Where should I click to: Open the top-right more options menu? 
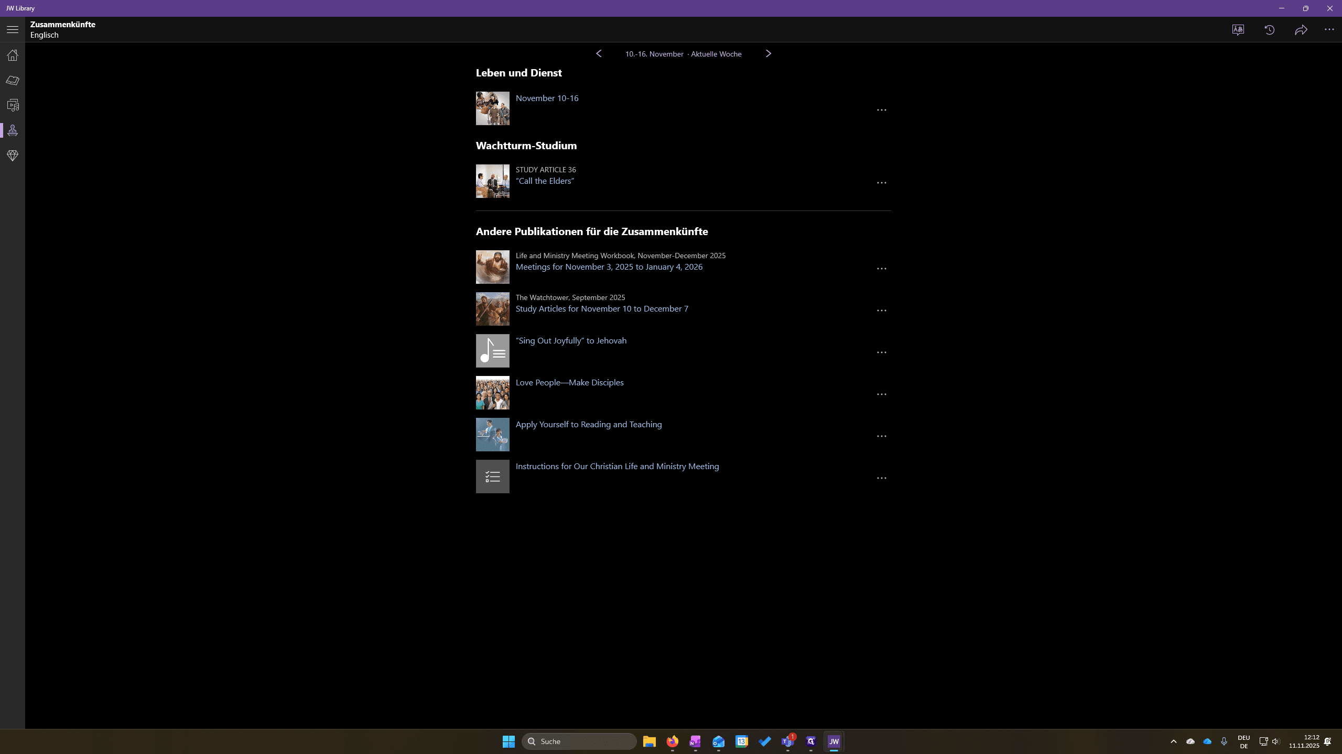coord(1329,30)
